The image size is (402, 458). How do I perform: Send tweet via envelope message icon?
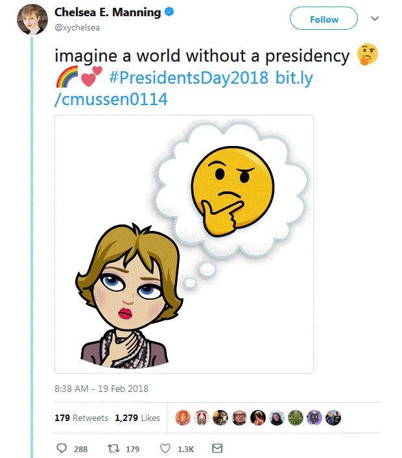[218, 448]
